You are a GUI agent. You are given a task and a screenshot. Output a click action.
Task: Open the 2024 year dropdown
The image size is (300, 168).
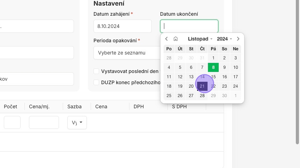tap(224, 39)
